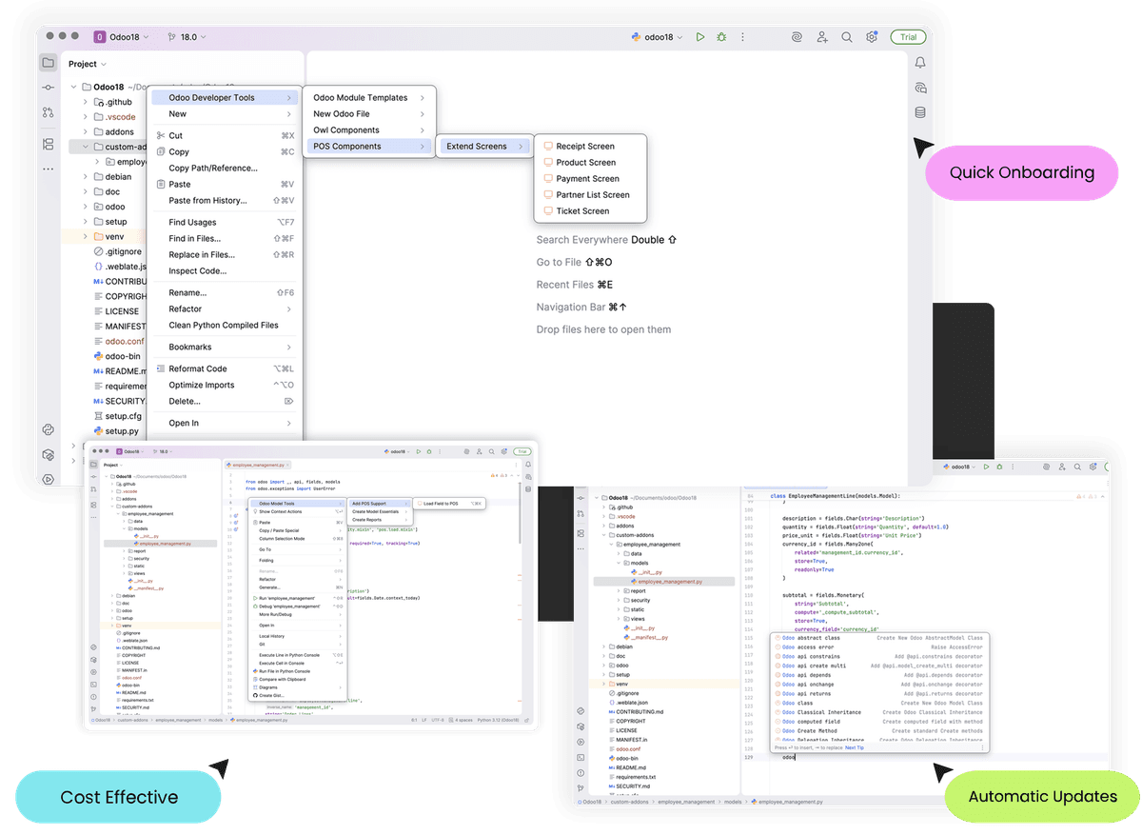Open Search Everywhere magnifier icon in top window
The height and width of the screenshot is (835, 1142).
[846, 37]
